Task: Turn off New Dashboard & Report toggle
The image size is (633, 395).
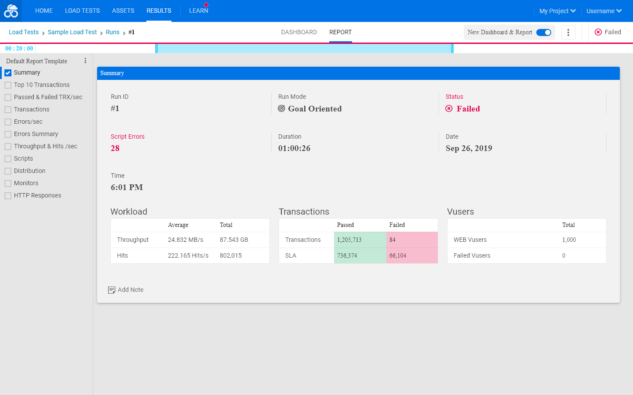Action: 544,32
